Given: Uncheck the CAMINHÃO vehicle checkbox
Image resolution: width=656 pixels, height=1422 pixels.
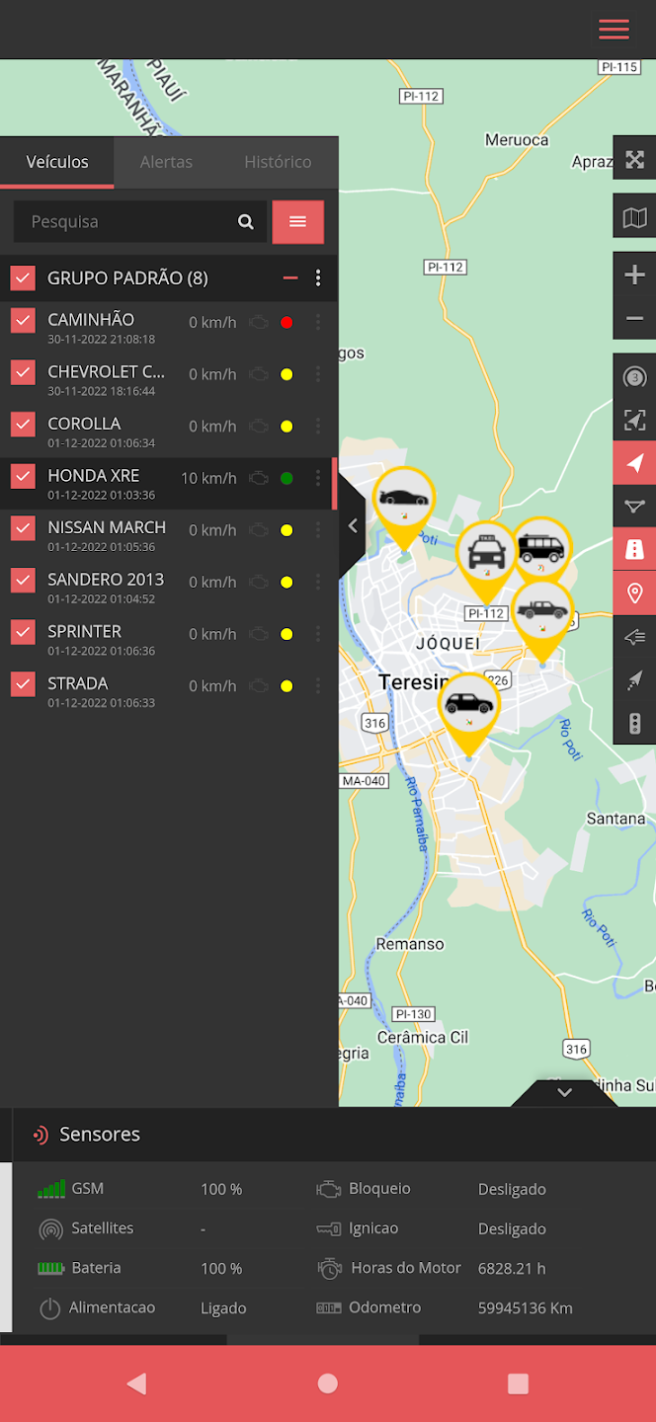Looking at the screenshot, I should [x=23, y=321].
